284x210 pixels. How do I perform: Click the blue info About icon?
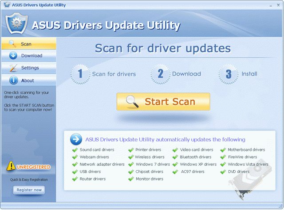pos(13,80)
